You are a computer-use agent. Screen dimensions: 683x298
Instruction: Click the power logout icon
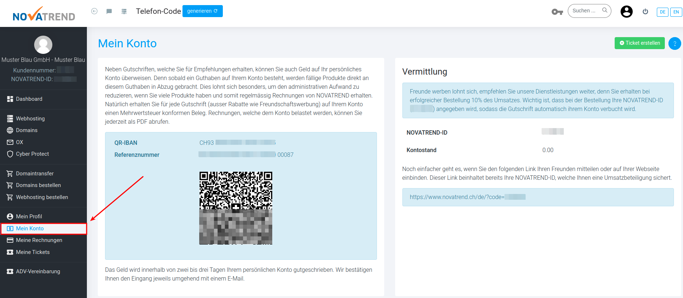point(646,12)
